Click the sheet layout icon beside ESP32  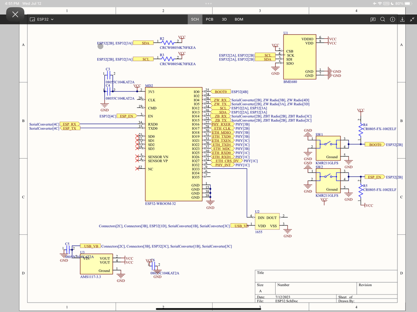[x=32, y=20]
